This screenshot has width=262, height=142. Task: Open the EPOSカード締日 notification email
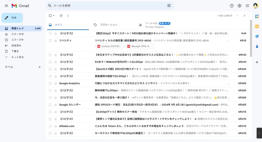147,105
